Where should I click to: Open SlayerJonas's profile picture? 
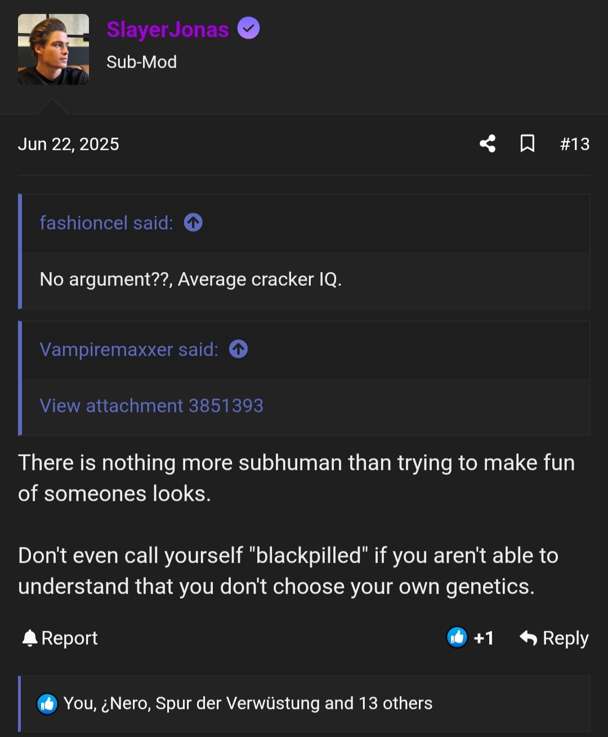click(x=53, y=50)
